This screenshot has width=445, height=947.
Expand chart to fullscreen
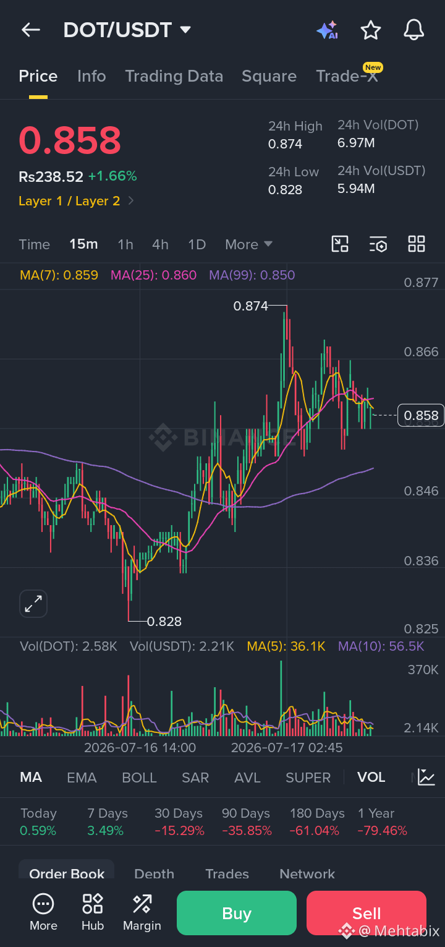(33, 604)
